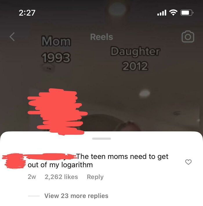Viewport: 203px width, 206px height.
Task: Open the camera icon in Reels header
Action: point(188,37)
